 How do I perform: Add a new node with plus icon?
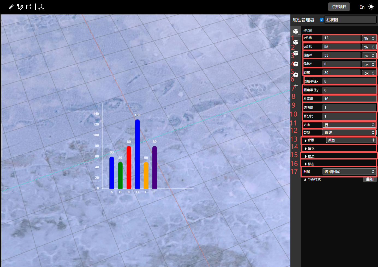pos(296,86)
